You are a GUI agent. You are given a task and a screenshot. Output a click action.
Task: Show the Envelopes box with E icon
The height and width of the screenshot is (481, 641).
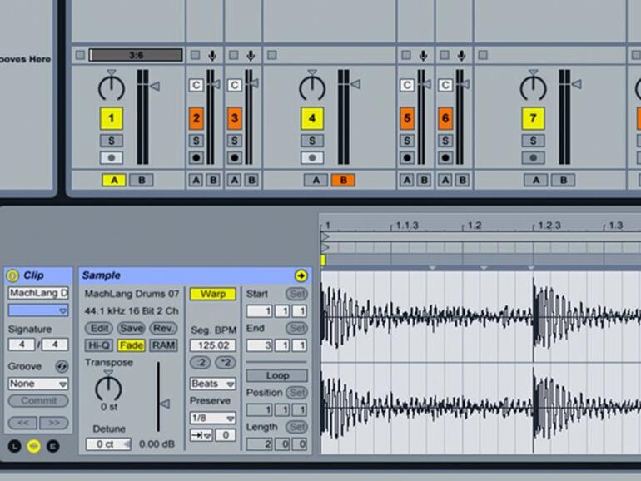point(53,446)
